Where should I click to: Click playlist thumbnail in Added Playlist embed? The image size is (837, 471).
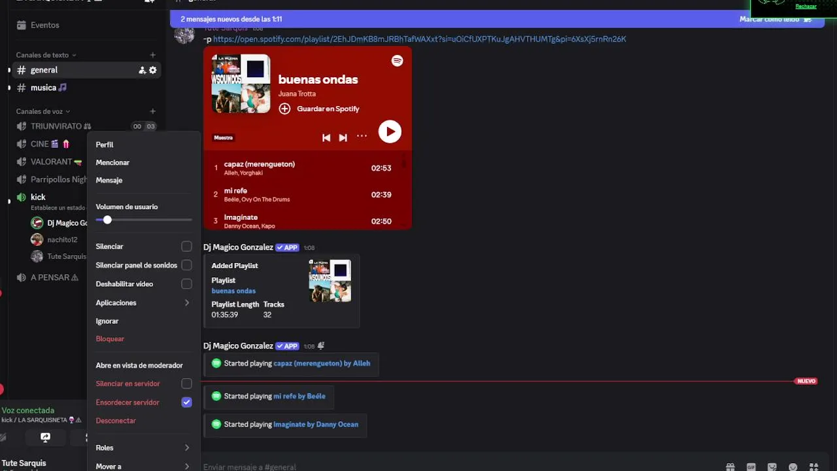coord(330,281)
